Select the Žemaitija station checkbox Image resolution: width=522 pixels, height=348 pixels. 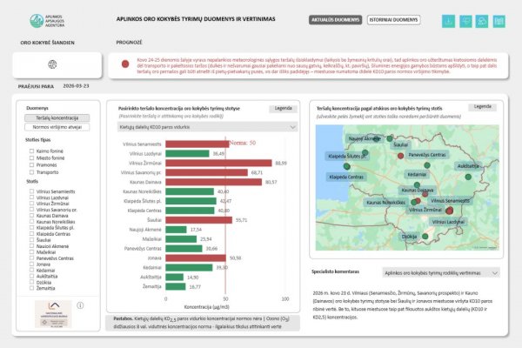(31, 288)
